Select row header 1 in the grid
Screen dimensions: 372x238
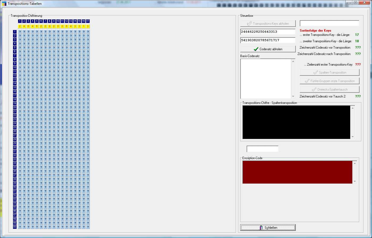pos(15,32)
